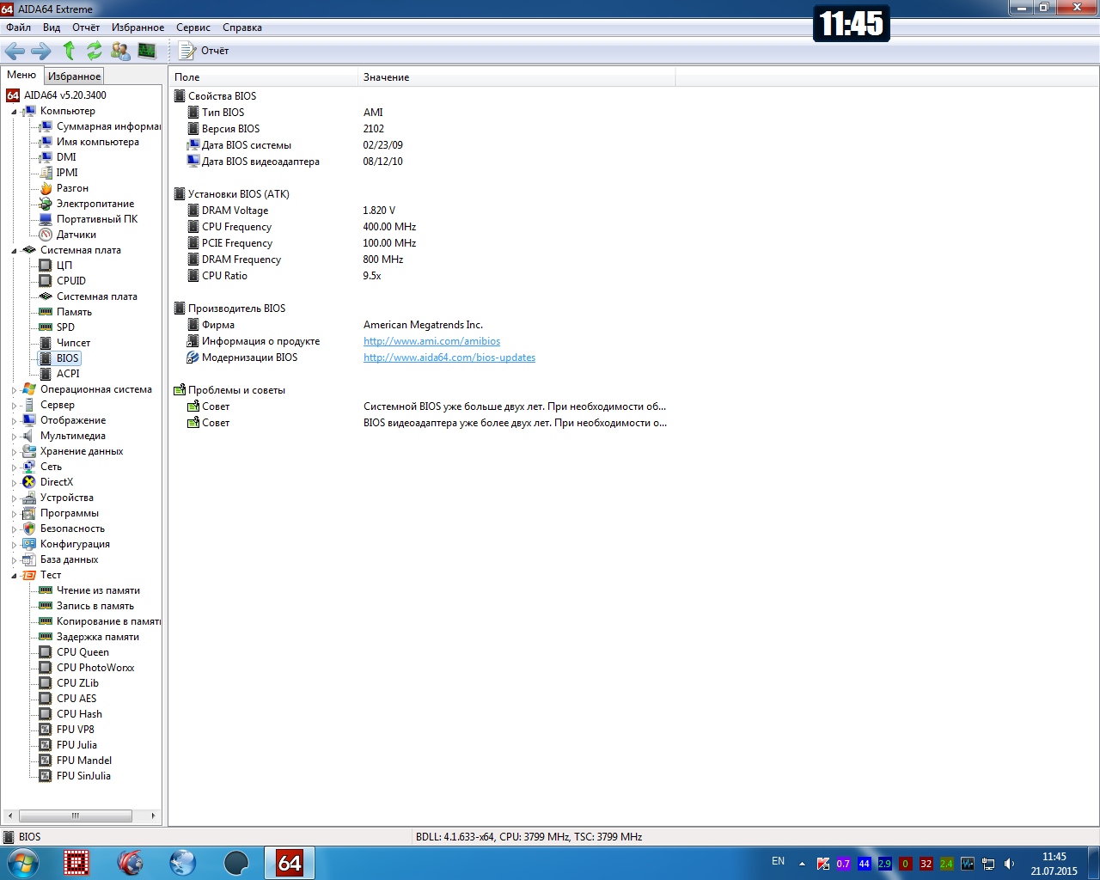
Task: Click the Поле column header
Action: [263, 77]
